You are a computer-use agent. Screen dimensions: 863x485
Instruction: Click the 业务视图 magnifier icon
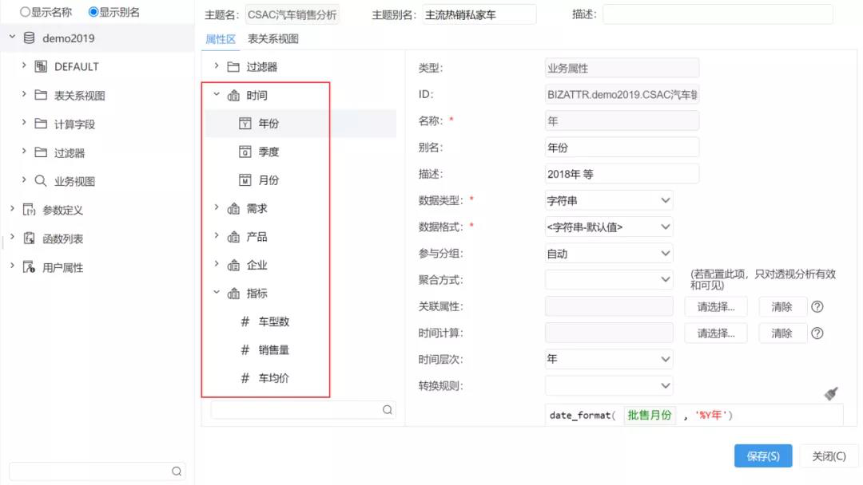[41, 181]
